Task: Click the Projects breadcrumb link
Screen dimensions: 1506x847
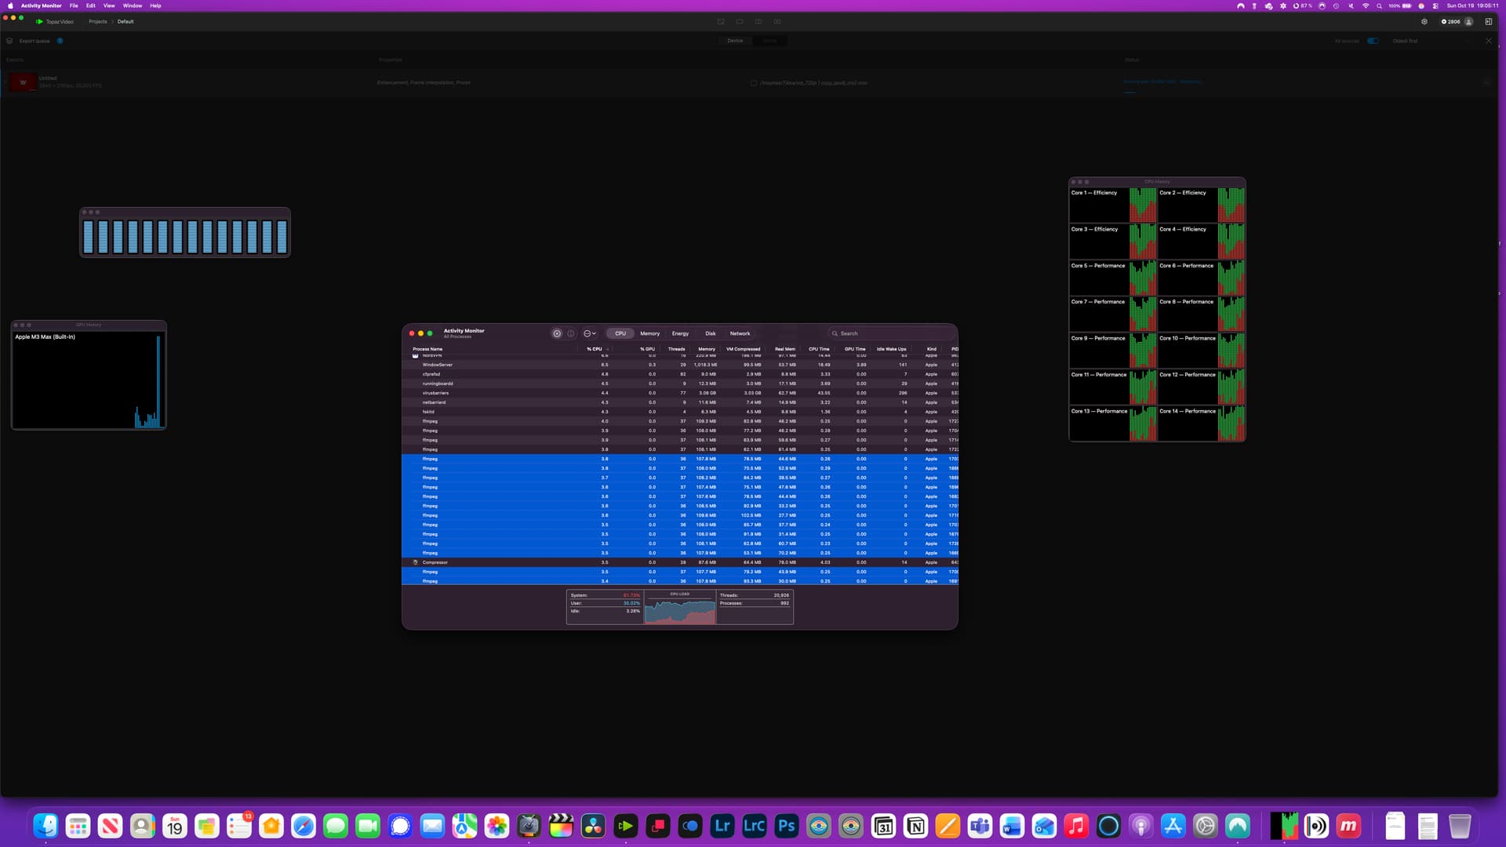Action: pos(98,22)
